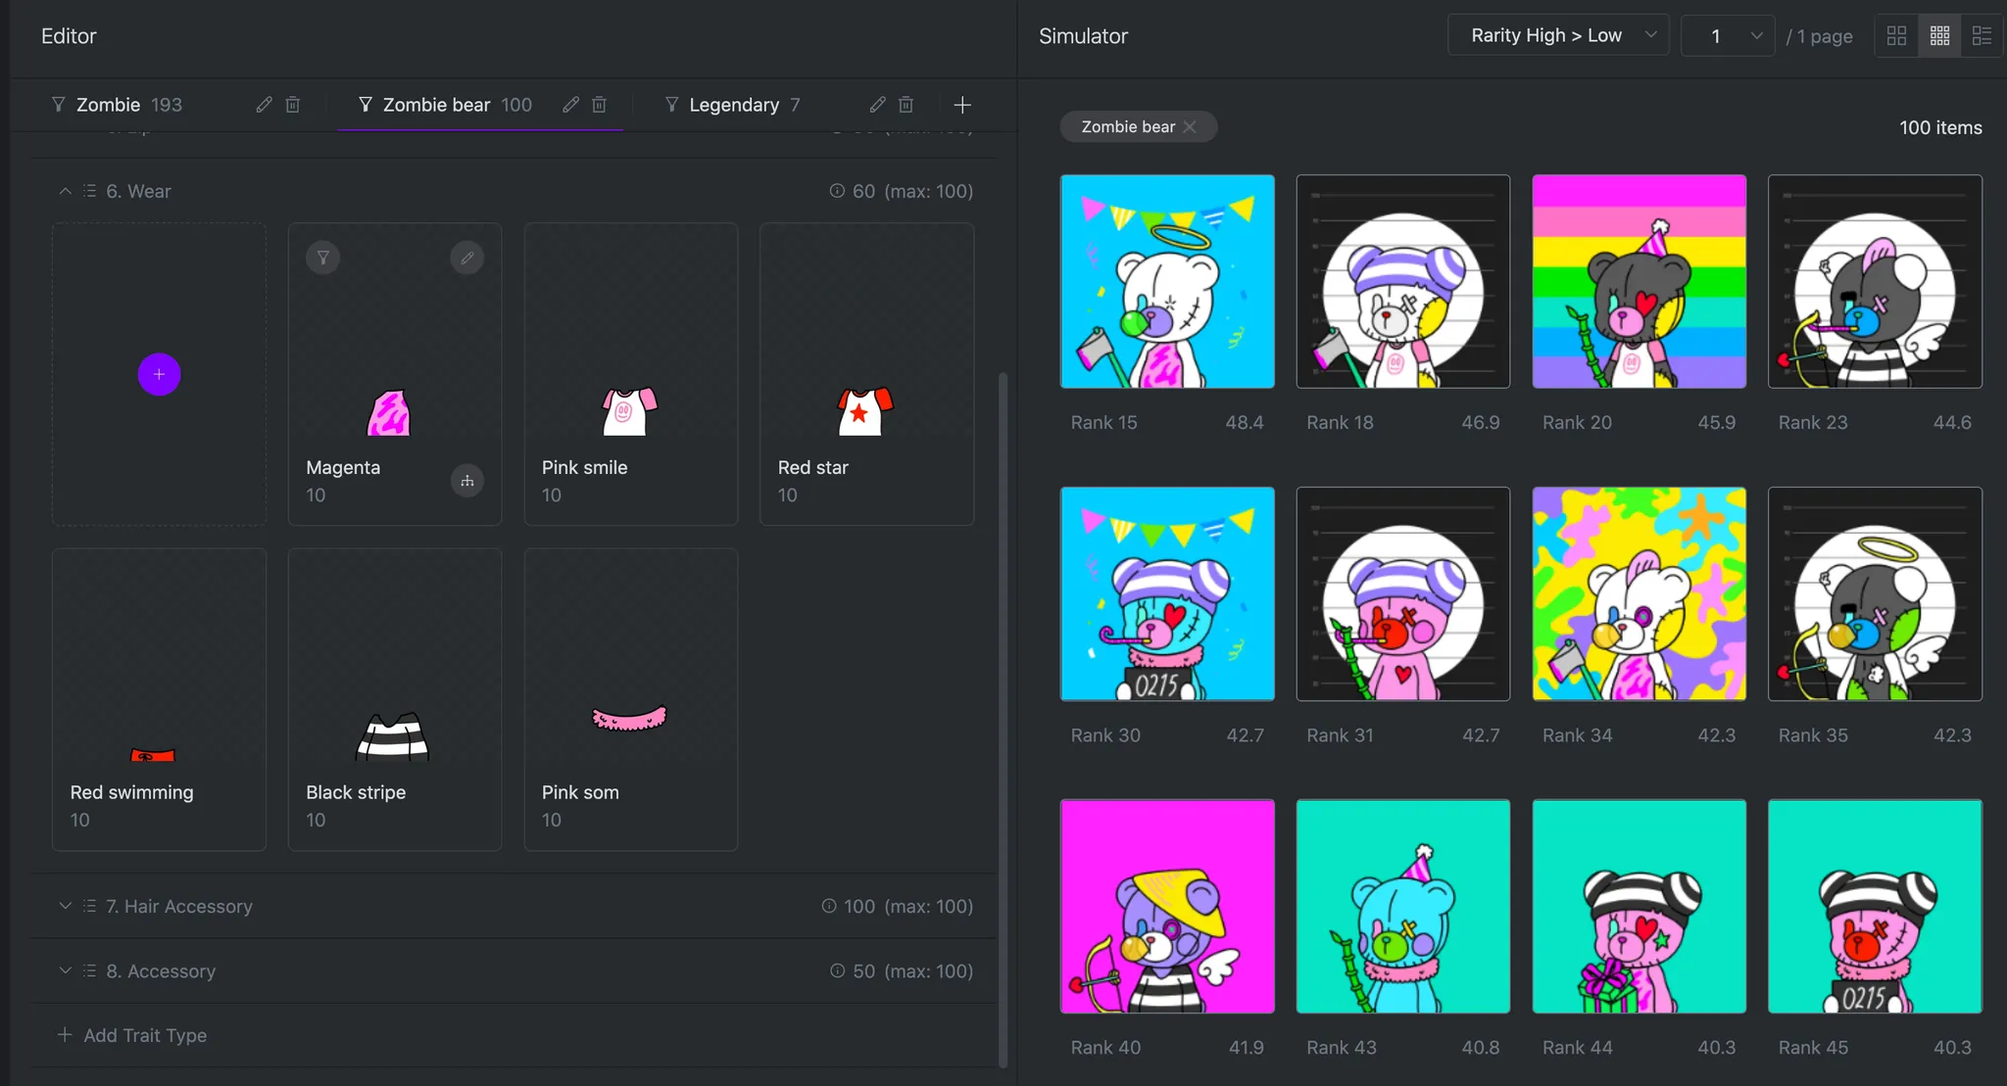Open the Rarity High > Low sort dropdown
The height and width of the screenshot is (1086, 2007).
click(x=1558, y=36)
